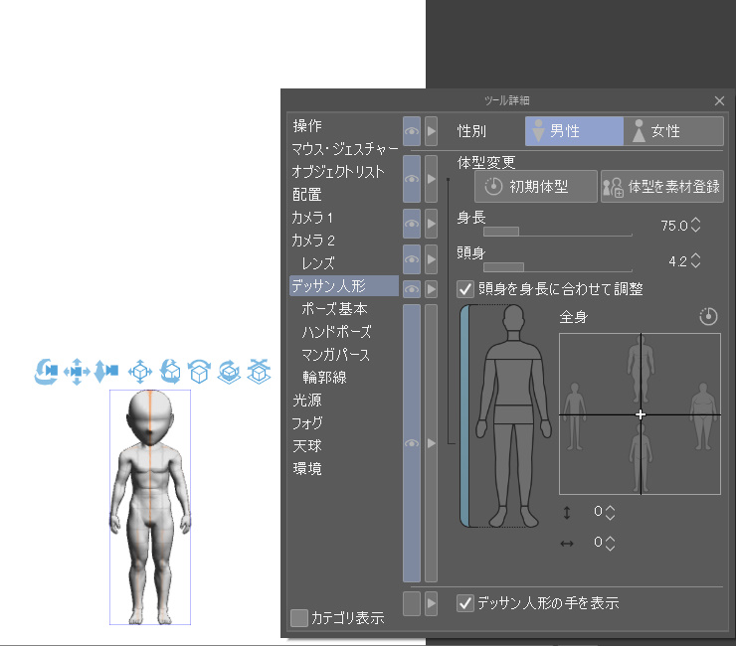Select the 女性 (female) body type
736x646 pixels.
pyautogui.click(x=673, y=131)
